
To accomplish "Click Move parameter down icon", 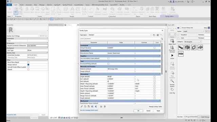I will point(96,106).
